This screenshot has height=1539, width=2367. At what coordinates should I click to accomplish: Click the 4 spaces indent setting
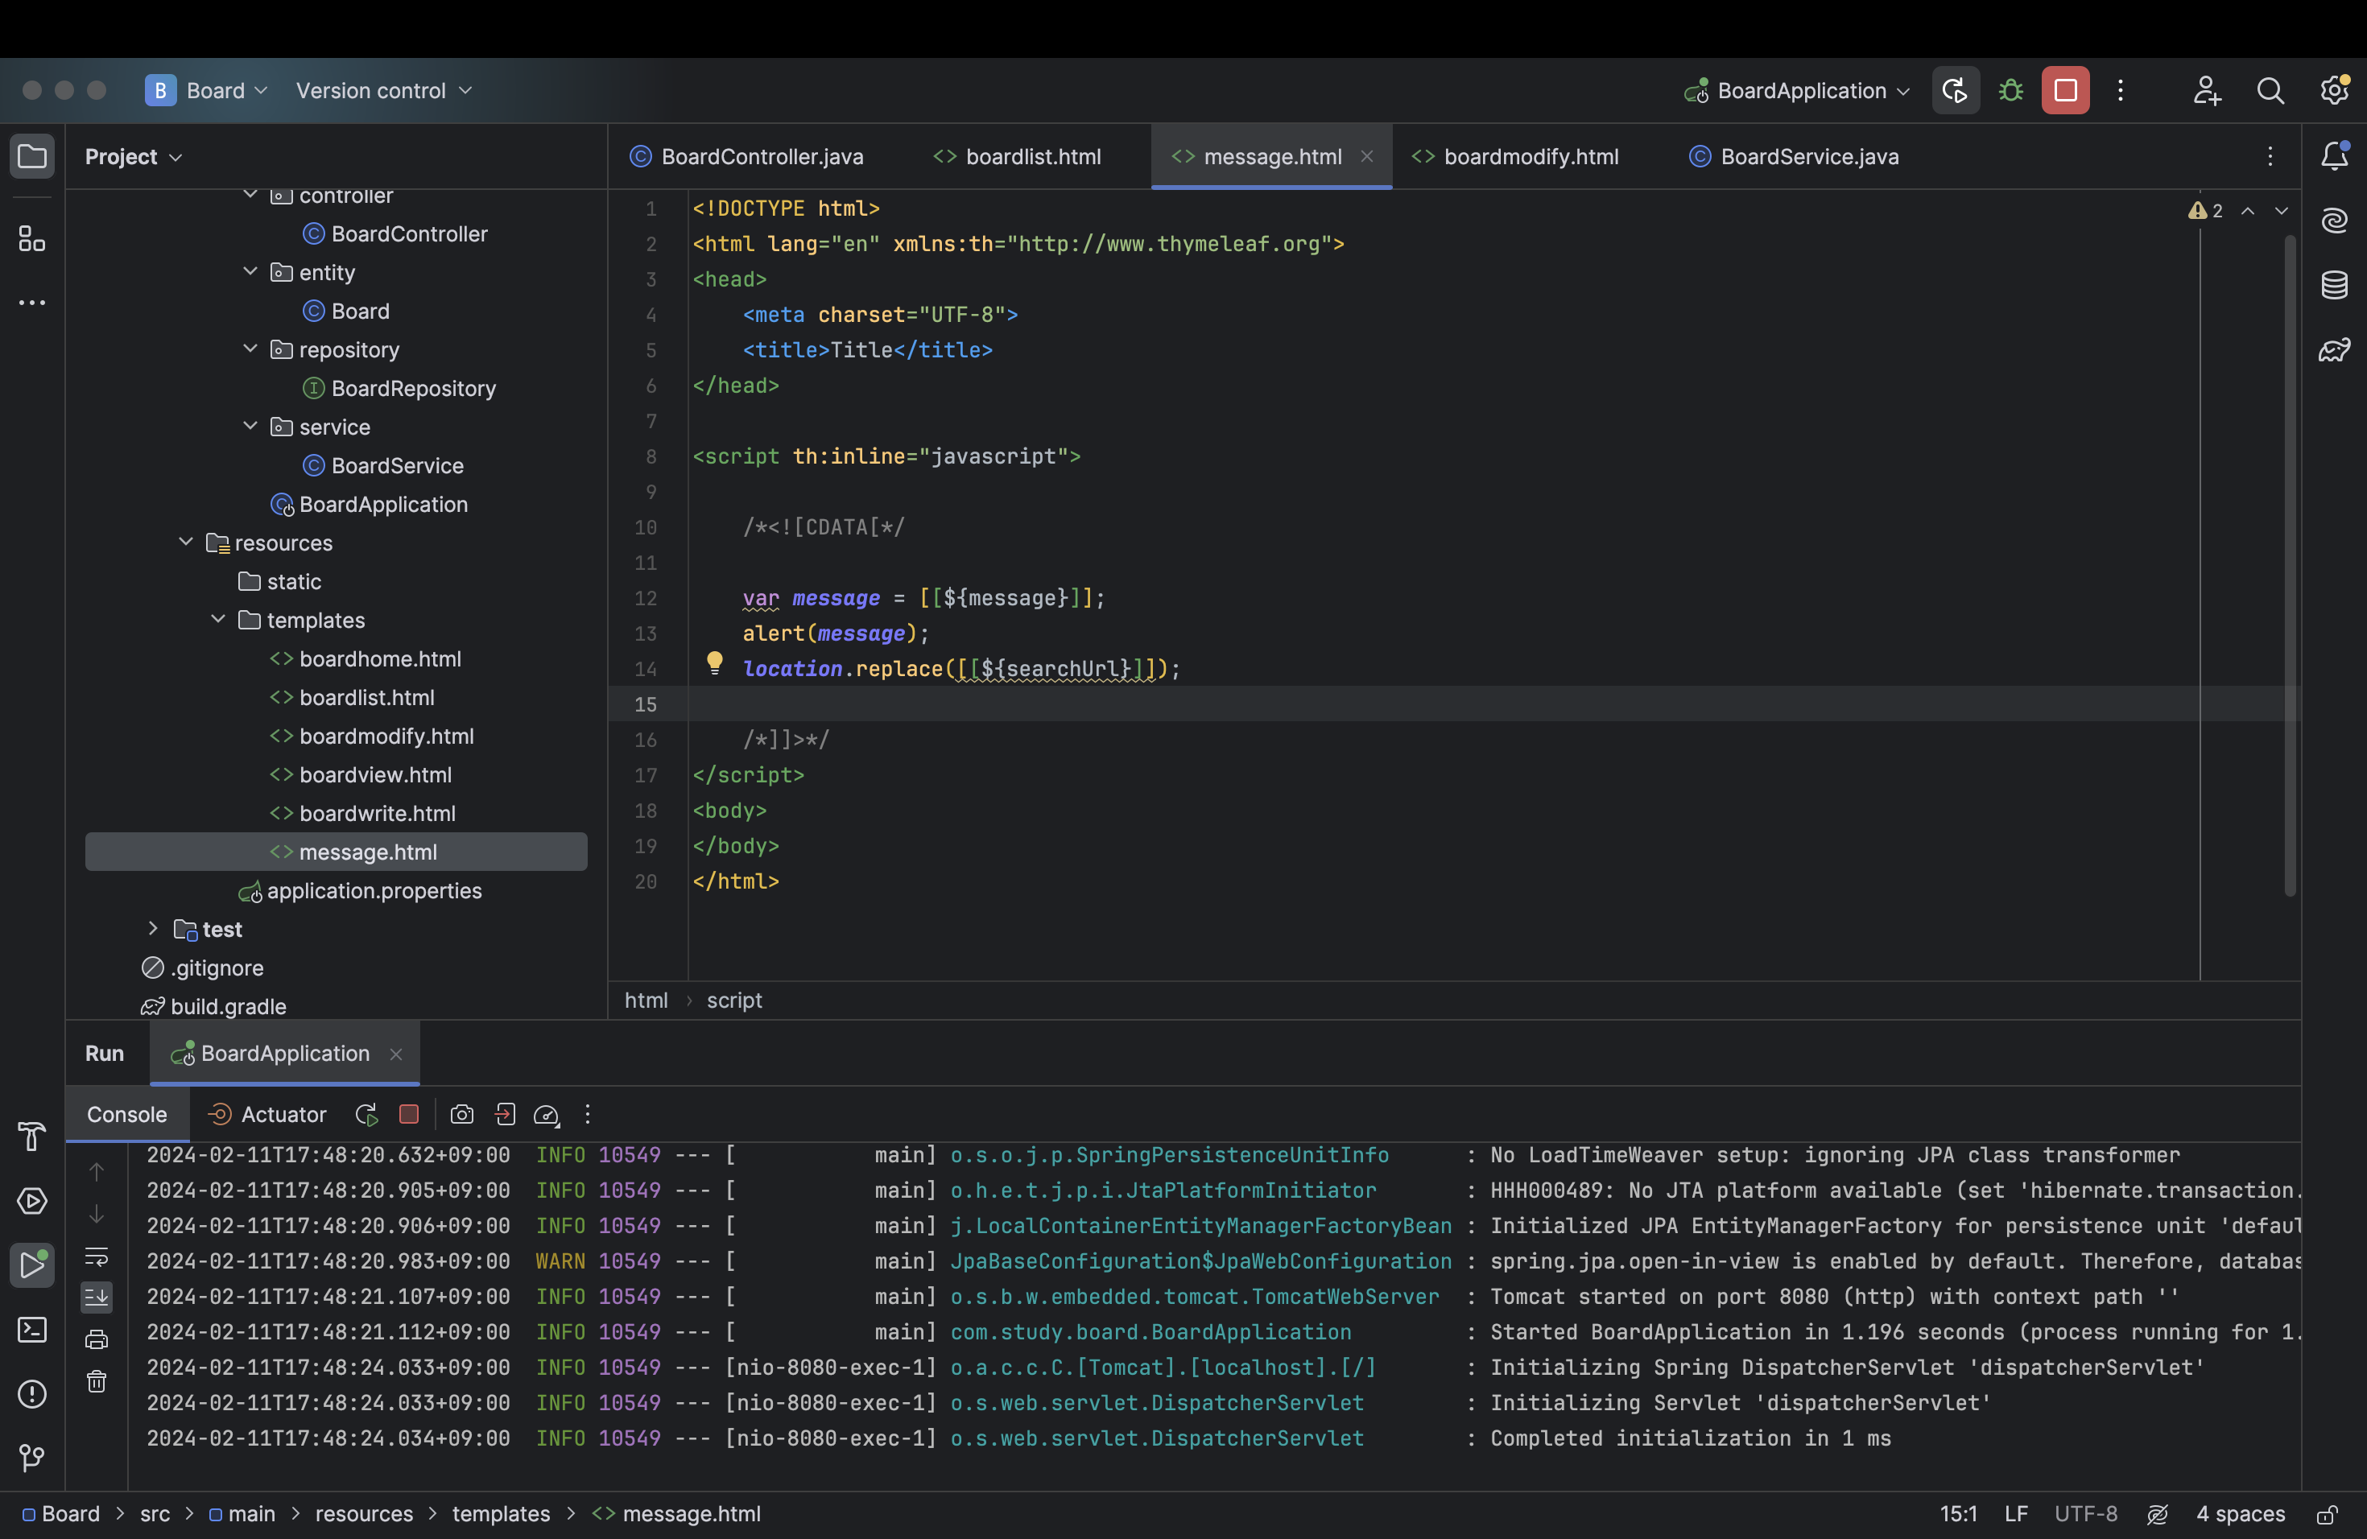click(2240, 1514)
